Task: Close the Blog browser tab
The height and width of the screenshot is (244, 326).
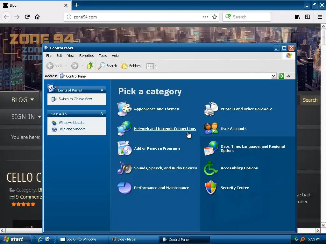Action: [66, 5]
